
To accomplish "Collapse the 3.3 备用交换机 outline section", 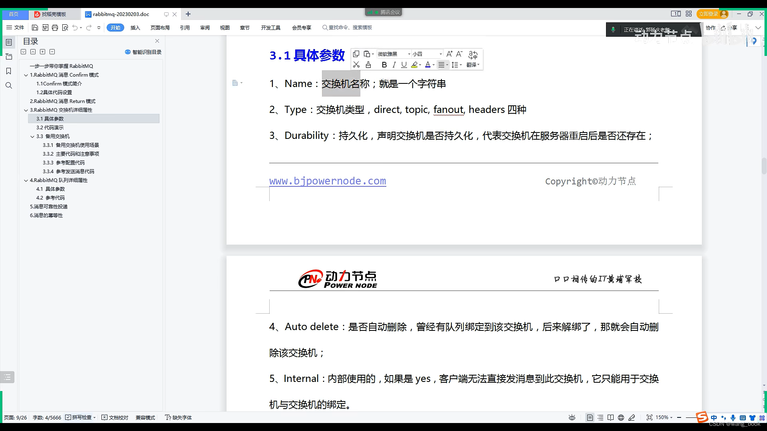I will click(x=32, y=136).
